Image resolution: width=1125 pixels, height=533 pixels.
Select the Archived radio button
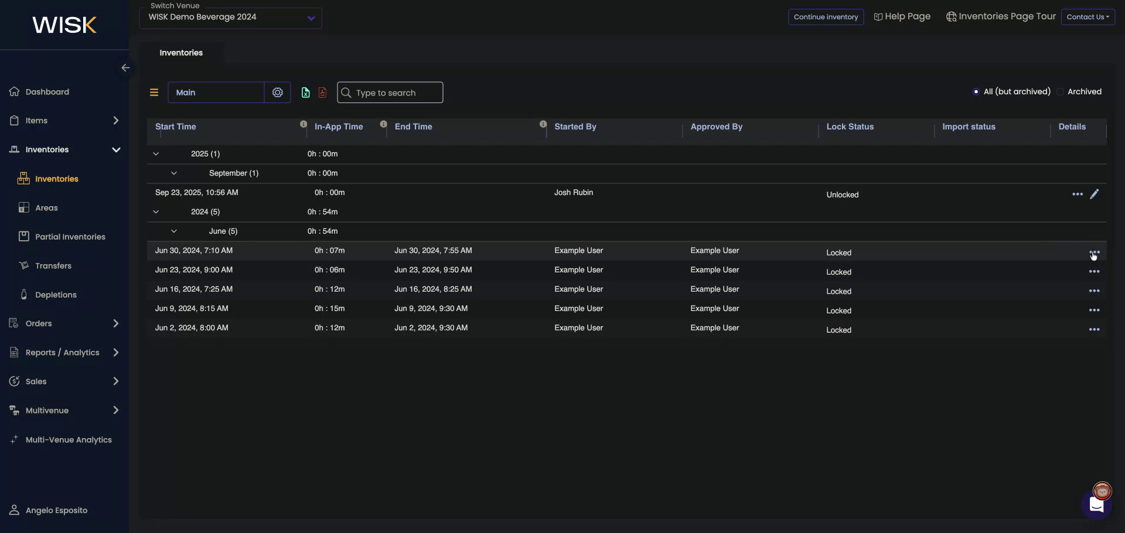pyautogui.click(x=1061, y=91)
